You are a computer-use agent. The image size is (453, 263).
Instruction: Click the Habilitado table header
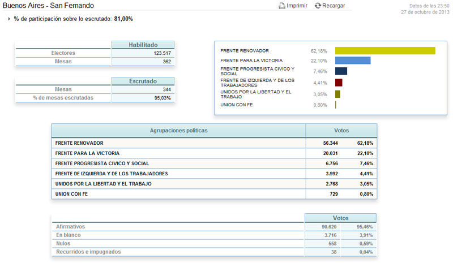pos(143,45)
